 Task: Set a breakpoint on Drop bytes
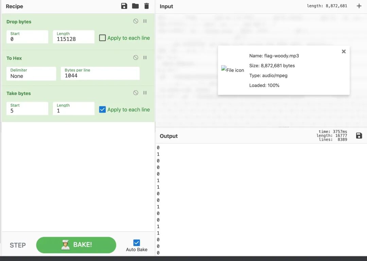pyautogui.click(x=145, y=21)
